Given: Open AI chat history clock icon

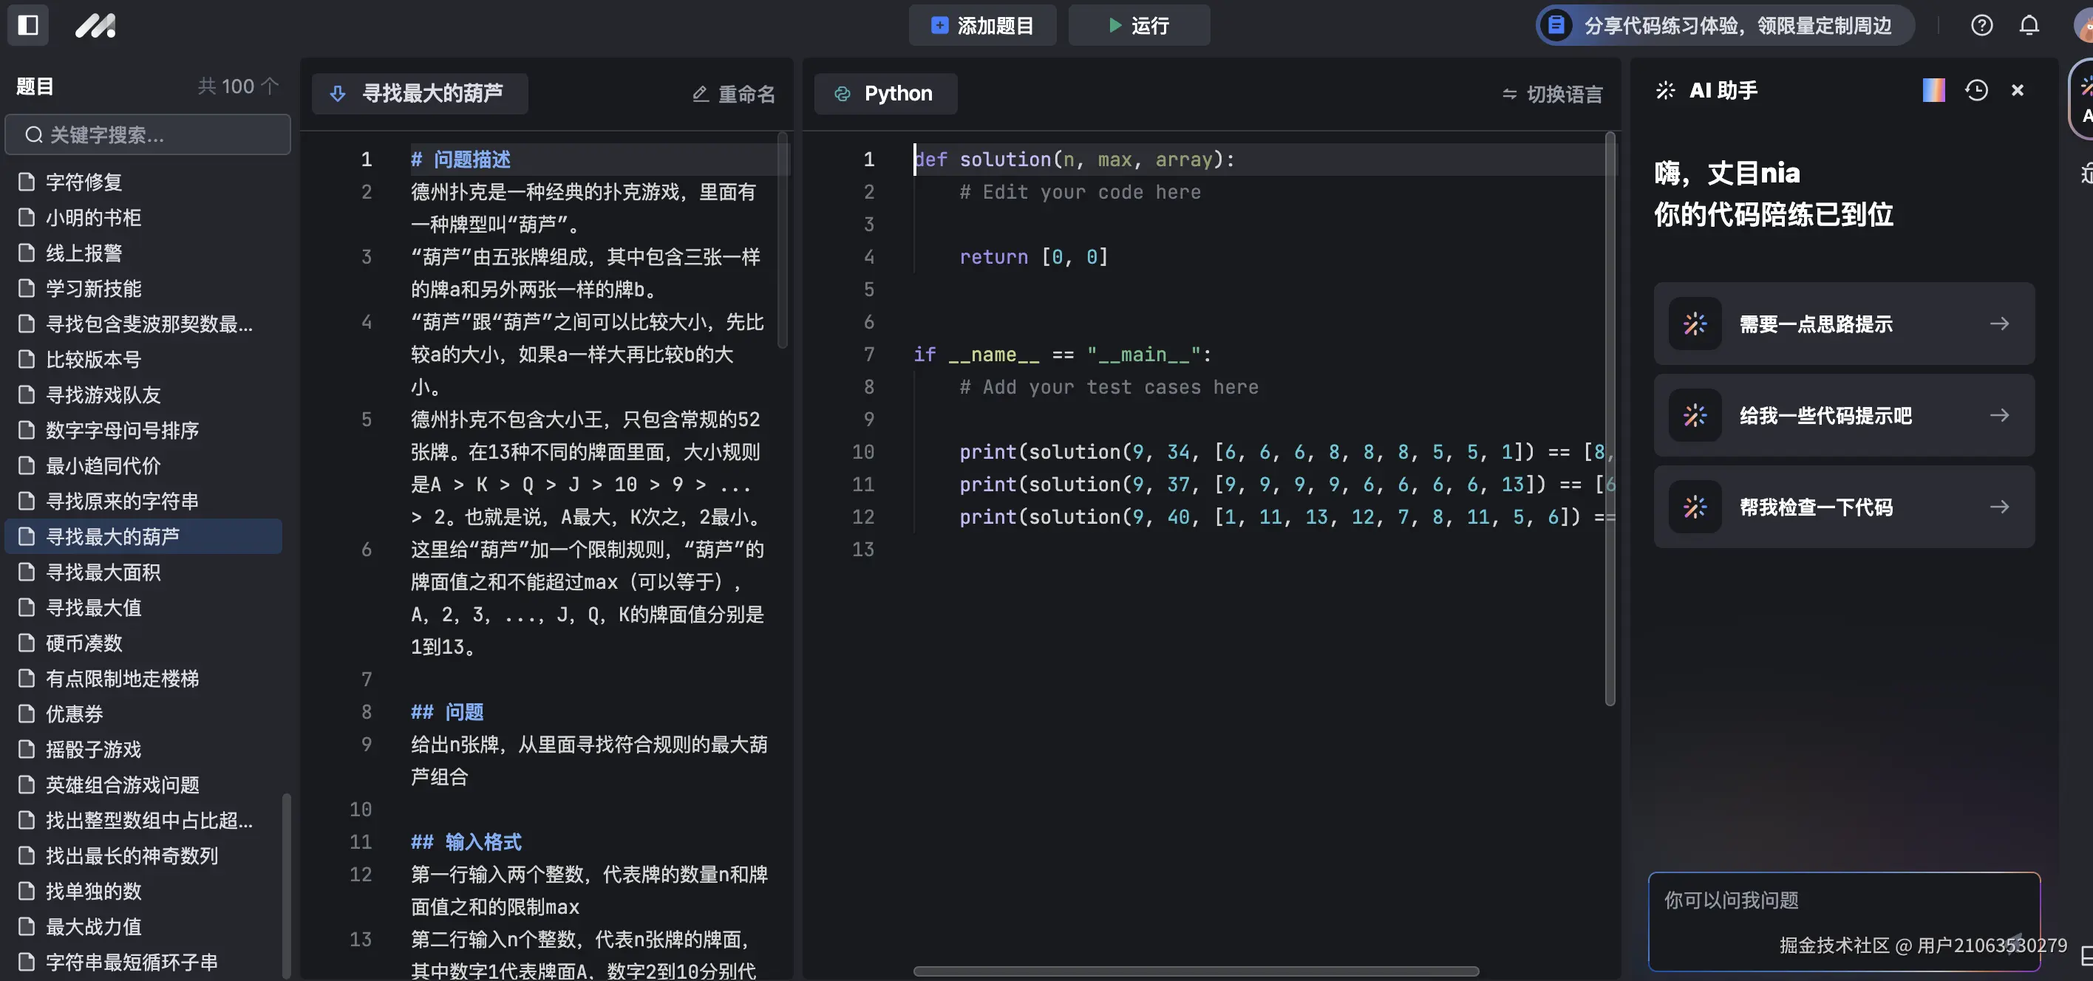Looking at the screenshot, I should 1976,90.
